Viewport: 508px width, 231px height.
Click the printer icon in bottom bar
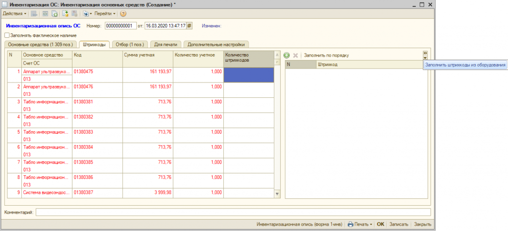pos(350,224)
